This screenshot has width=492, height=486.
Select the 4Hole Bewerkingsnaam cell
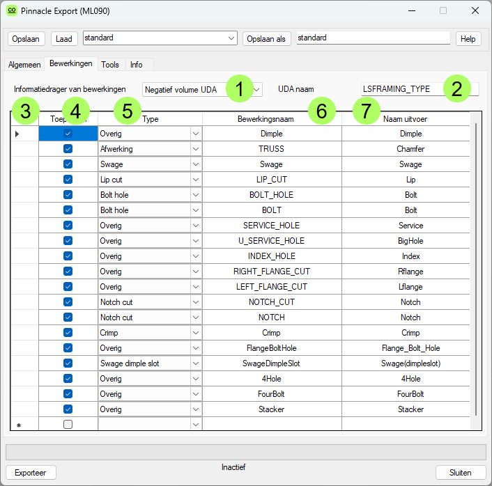click(272, 379)
